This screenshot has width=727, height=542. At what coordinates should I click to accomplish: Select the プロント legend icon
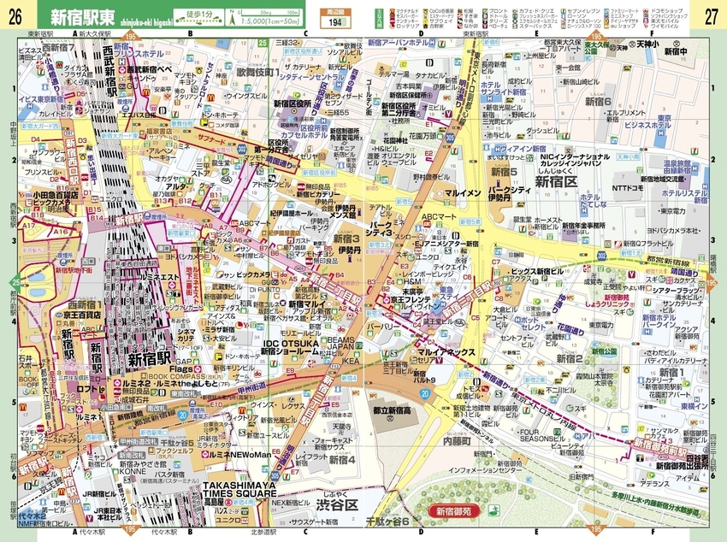485,10
